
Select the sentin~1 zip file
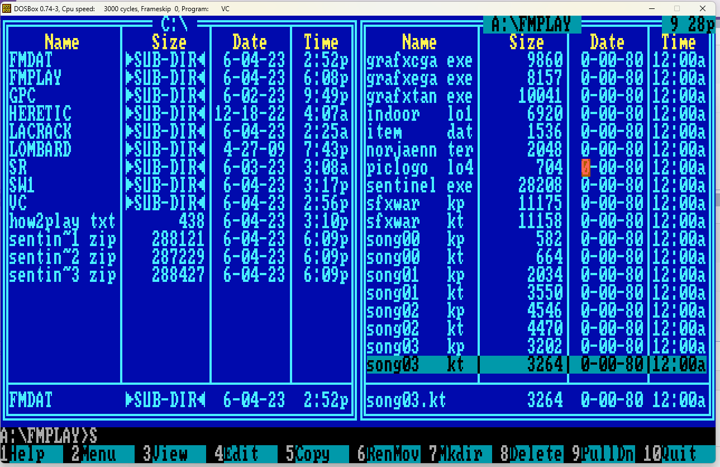click(179, 239)
